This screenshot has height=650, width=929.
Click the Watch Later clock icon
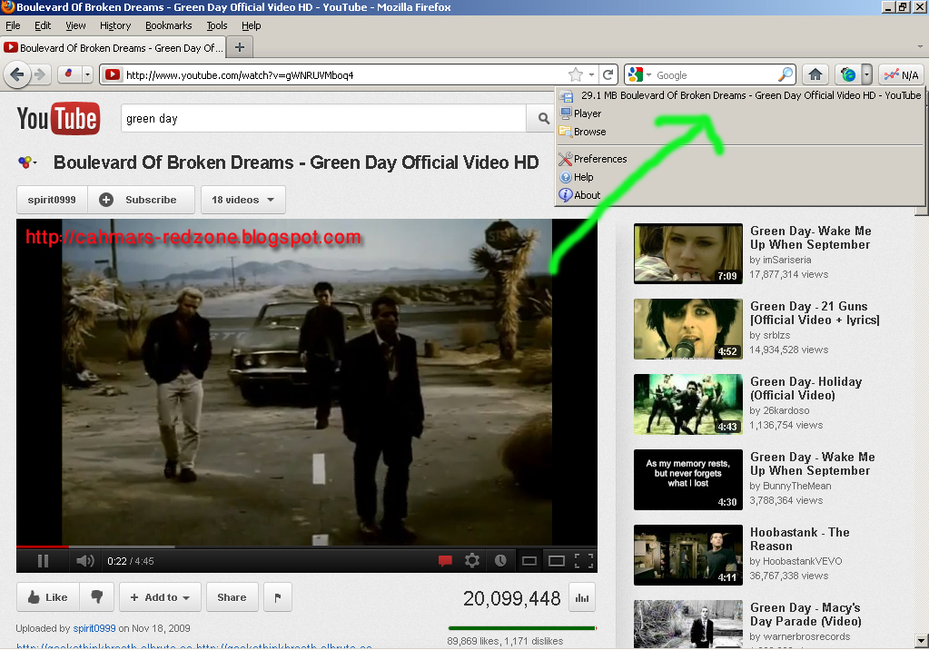pyautogui.click(x=500, y=560)
